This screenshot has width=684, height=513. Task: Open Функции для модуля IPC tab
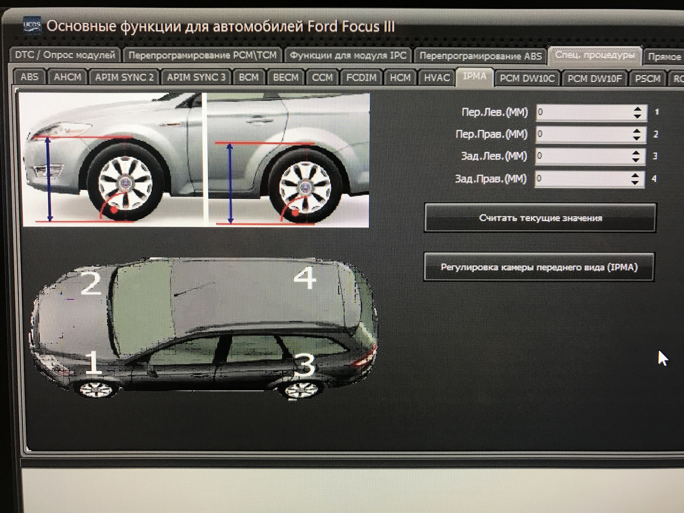coord(348,56)
